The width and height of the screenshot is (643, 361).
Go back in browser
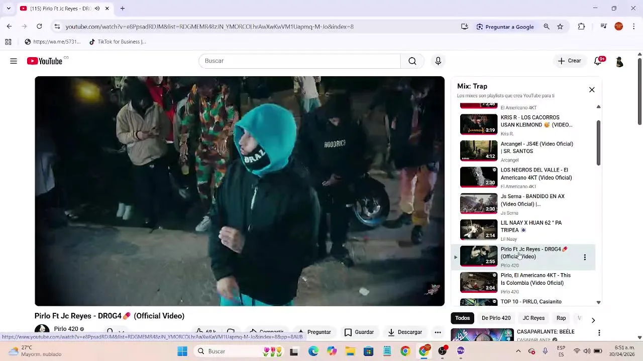(9, 27)
